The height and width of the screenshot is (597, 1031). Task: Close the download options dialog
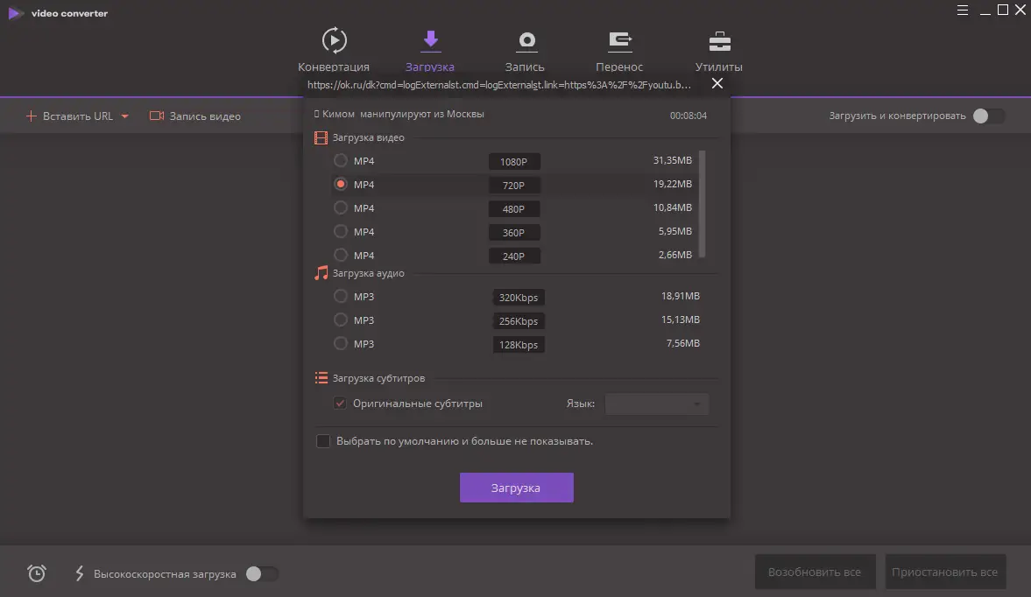[717, 83]
